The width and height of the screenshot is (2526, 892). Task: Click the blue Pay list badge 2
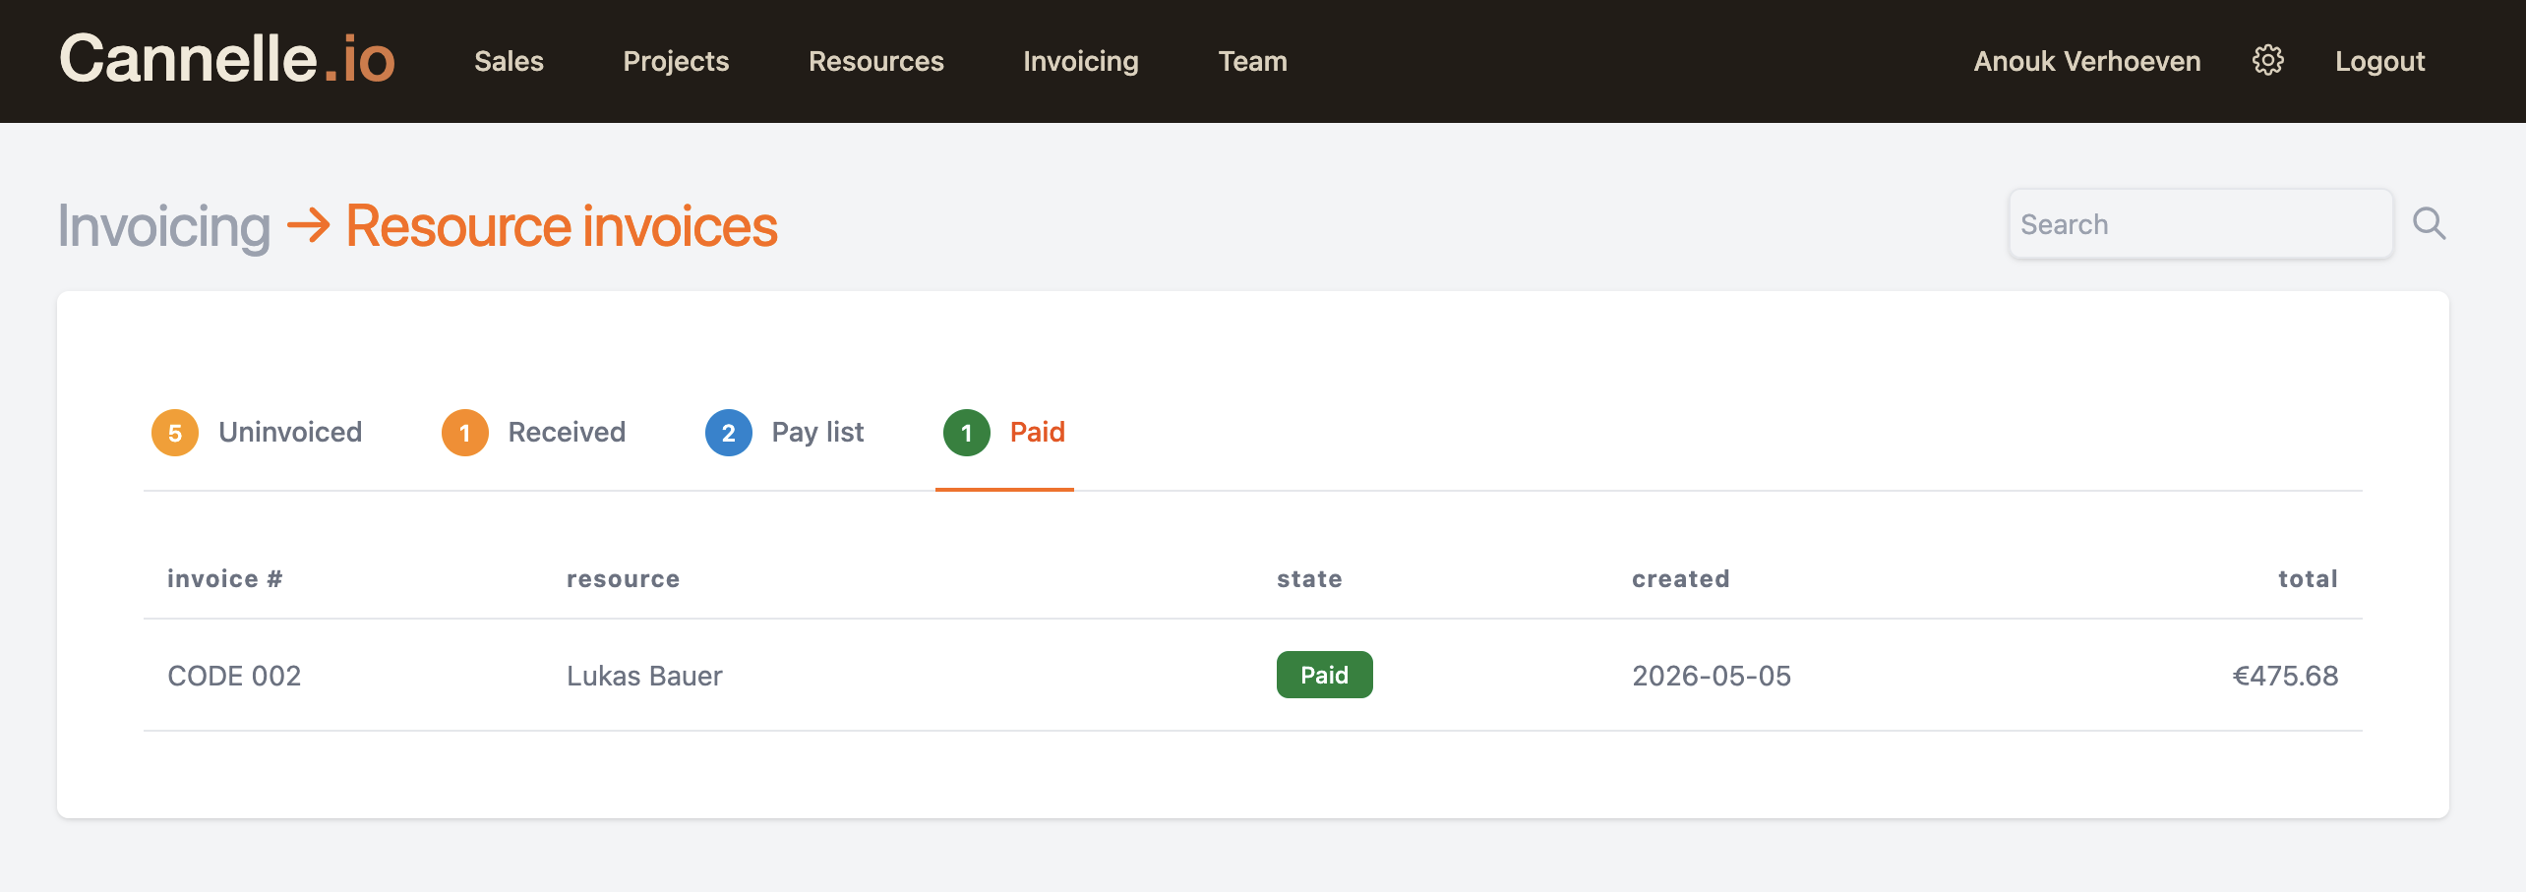[x=729, y=433]
